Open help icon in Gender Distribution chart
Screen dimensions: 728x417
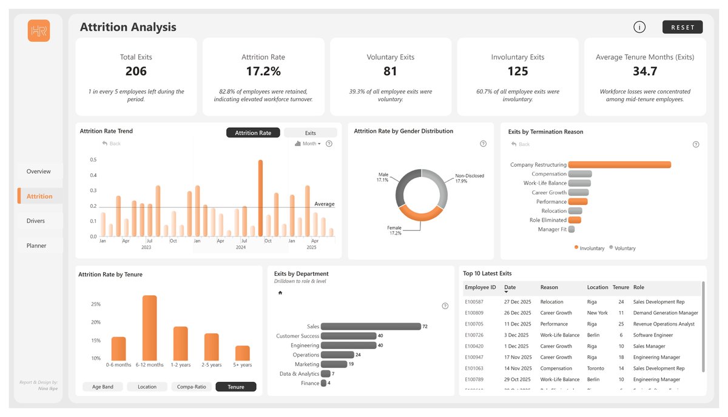pos(484,144)
